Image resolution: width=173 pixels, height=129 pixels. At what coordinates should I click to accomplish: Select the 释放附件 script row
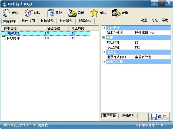coord(46,38)
